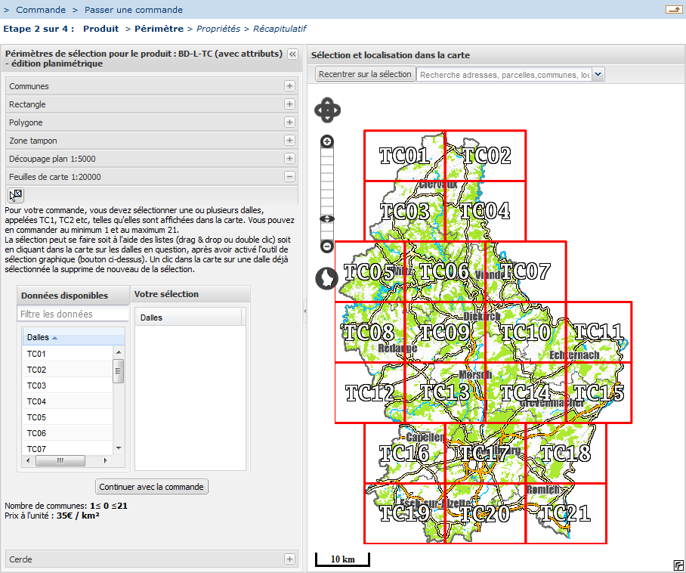Expand the Polygone section
The image size is (686, 573).
pyautogui.click(x=289, y=122)
